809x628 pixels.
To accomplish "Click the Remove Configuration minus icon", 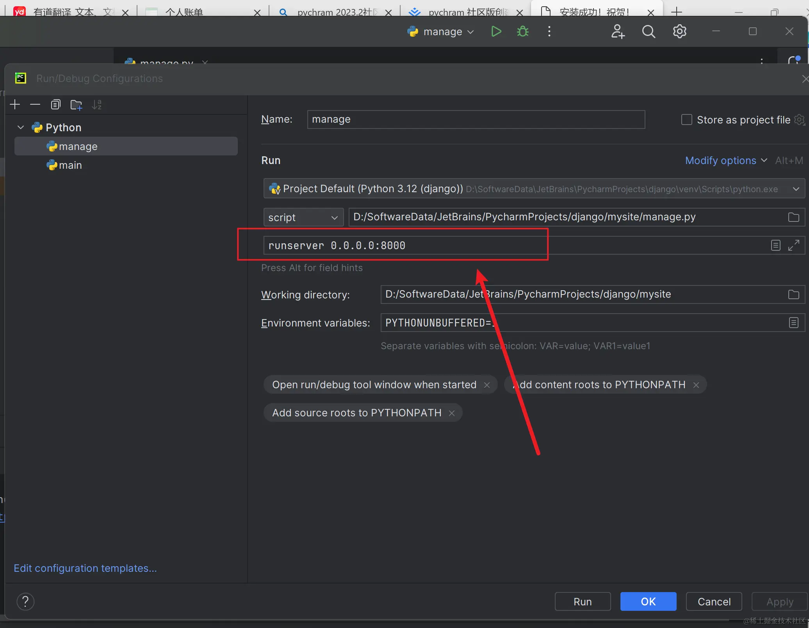I will 35,105.
